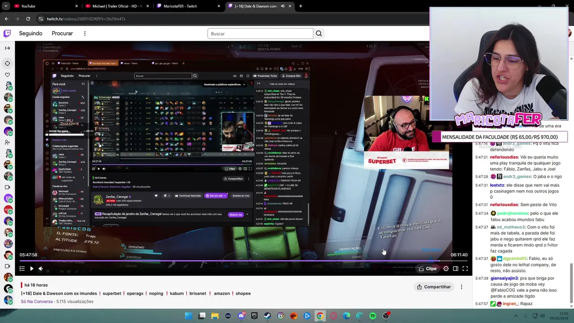Open Spotify from the taskbar
The height and width of the screenshot is (323, 574).
click(x=373, y=316)
